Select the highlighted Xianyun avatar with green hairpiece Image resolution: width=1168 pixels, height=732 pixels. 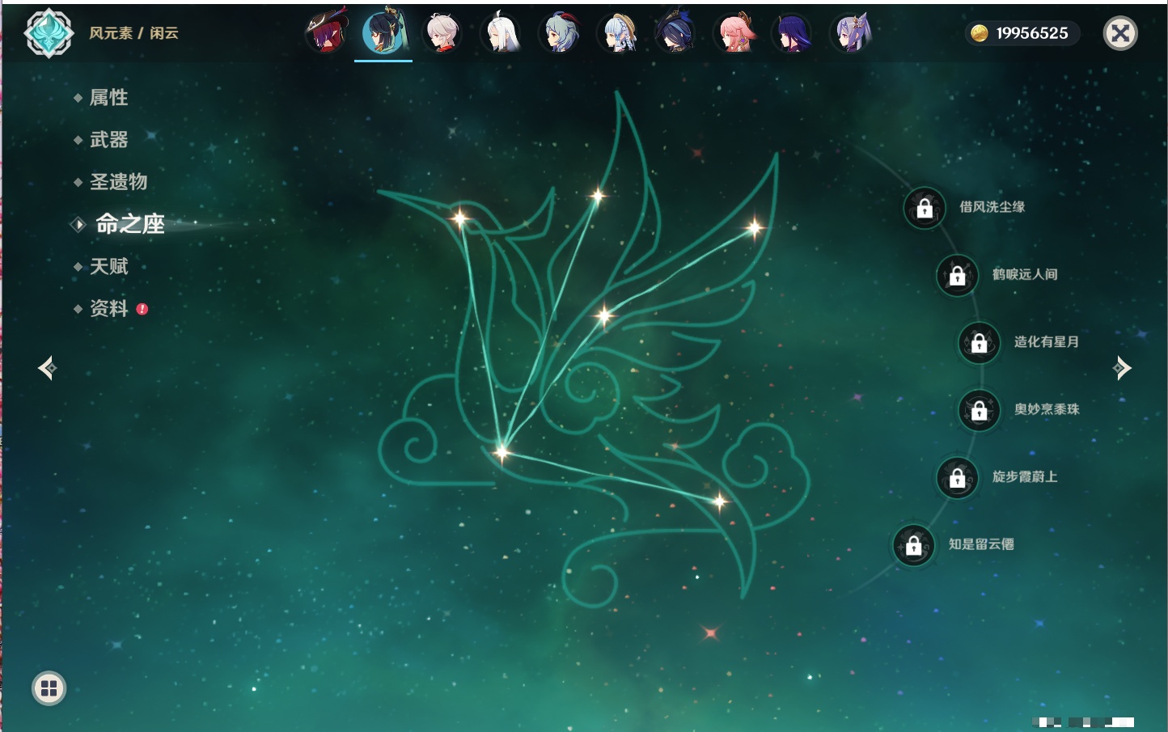(383, 32)
